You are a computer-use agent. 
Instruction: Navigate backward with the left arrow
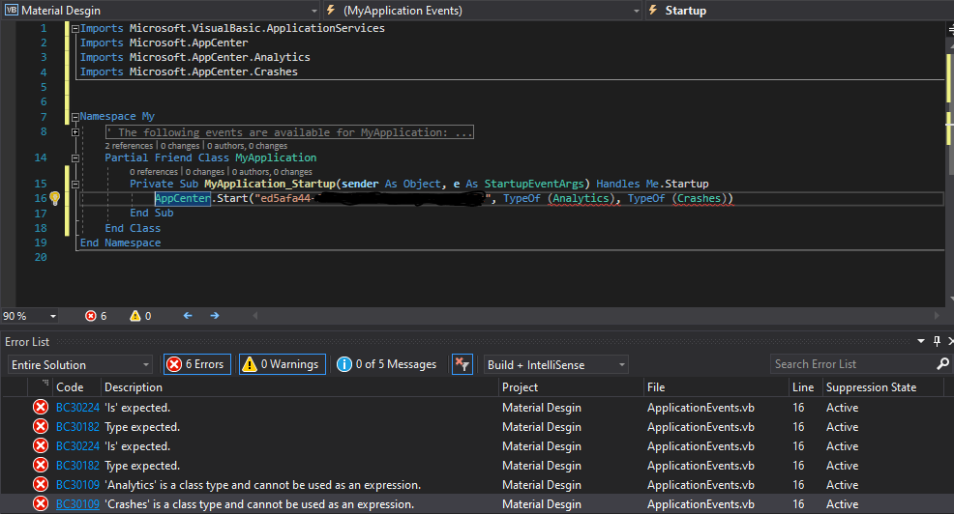pyautogui.click(x=188, y=315)
